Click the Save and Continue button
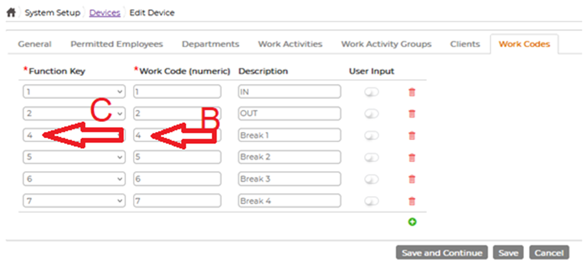 [442, 253]
